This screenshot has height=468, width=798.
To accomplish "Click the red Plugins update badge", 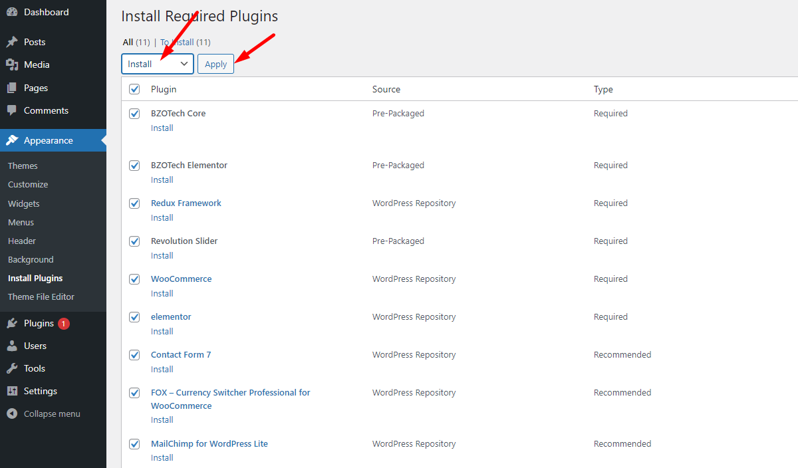I will coord(64,324).
